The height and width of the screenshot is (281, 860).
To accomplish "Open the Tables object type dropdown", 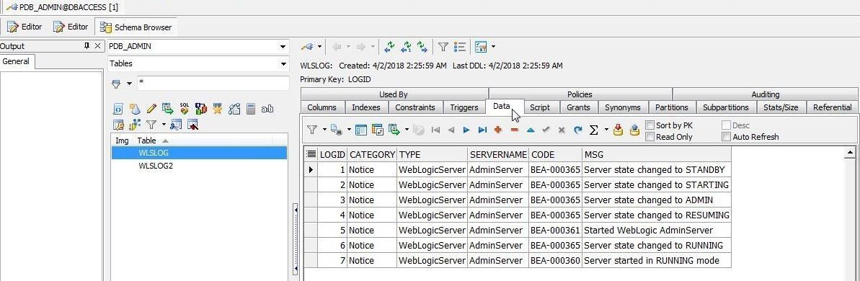I will tap(283, 63).
